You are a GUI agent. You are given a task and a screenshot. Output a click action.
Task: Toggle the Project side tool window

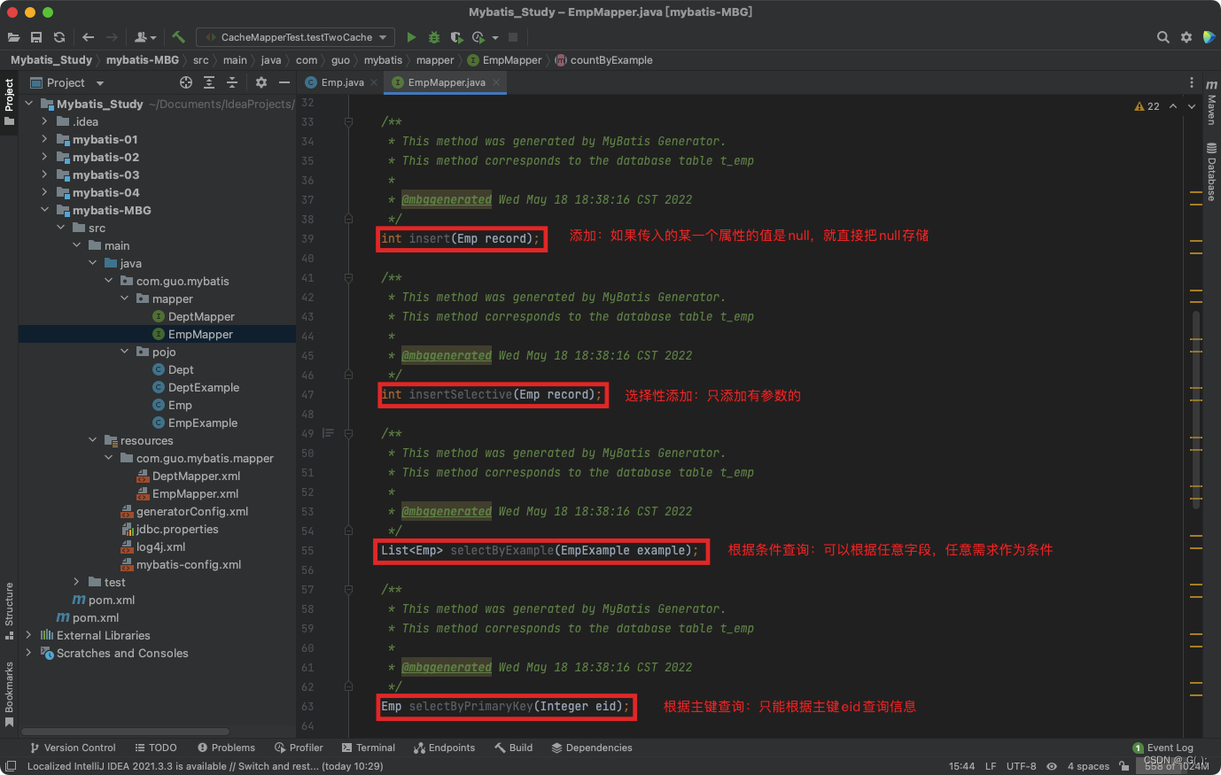[x=9, y=102]
